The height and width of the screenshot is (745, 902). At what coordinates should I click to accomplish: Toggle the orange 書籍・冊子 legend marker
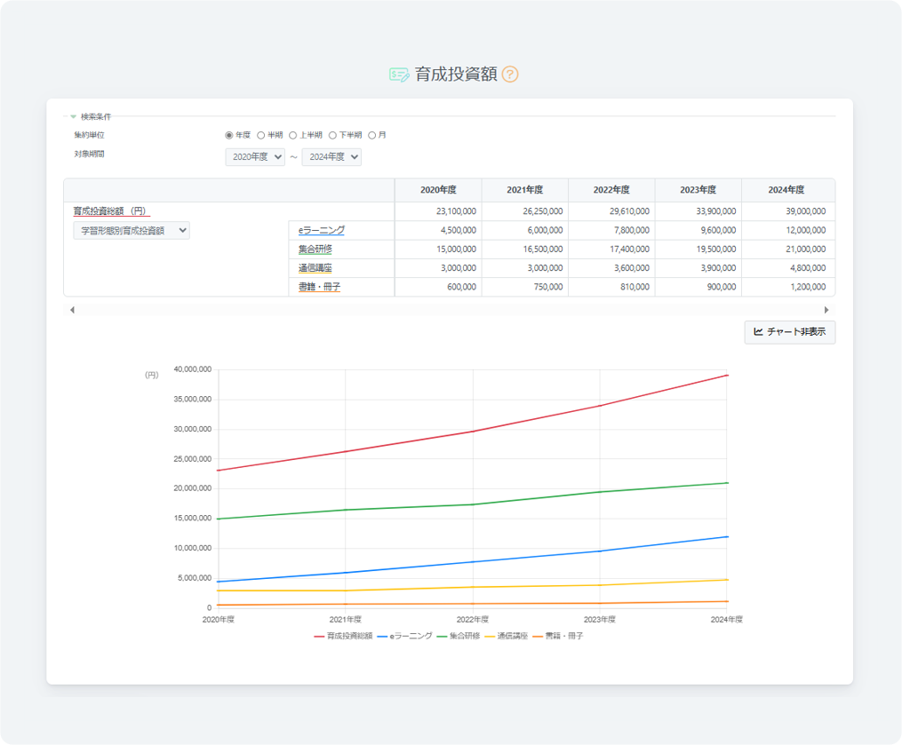coord(538,637)
